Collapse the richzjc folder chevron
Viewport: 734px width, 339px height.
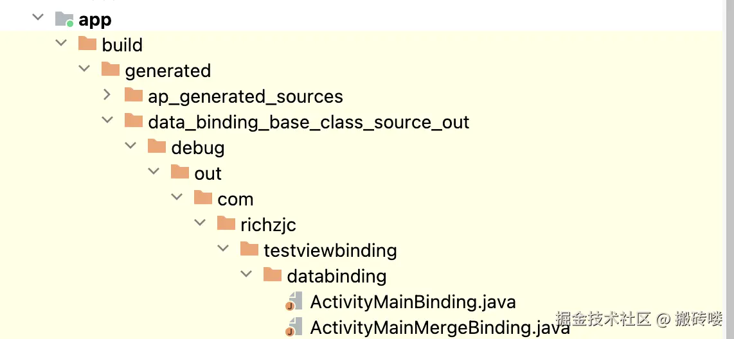tap(201, 223)
